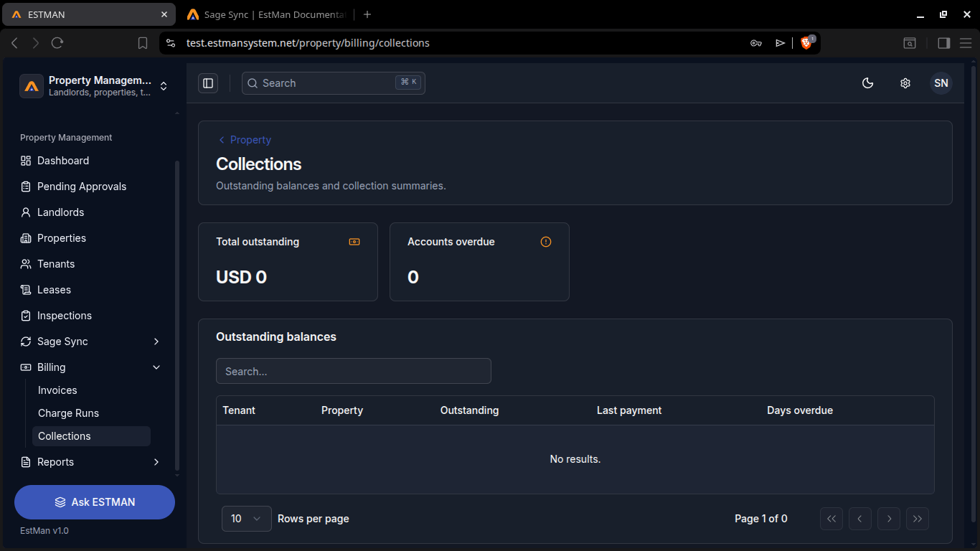The height and width of the screenshot is (551, 980).
Task: Focus the top Search box
Action: click(333, 83)
